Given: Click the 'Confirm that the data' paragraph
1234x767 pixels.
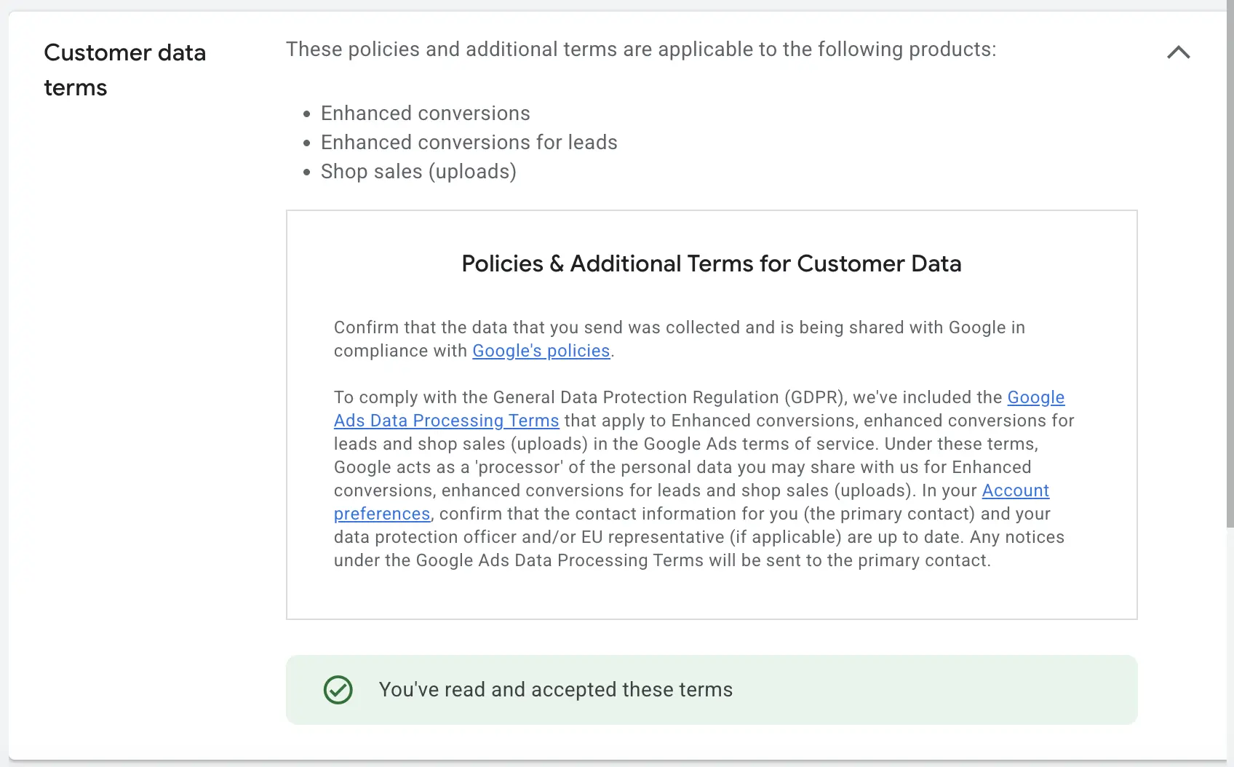Looking at the screenshot, I should click(680, 339).
